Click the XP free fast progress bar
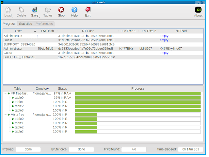Image resolution: width=209 pixels, height=157 pixels. pos(138,94)
